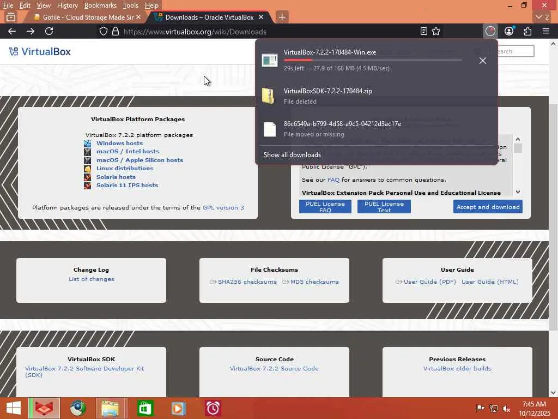Viewport: 558px width, 419px height.
Task: Reload the current page
Action: (x=49, y=31)
